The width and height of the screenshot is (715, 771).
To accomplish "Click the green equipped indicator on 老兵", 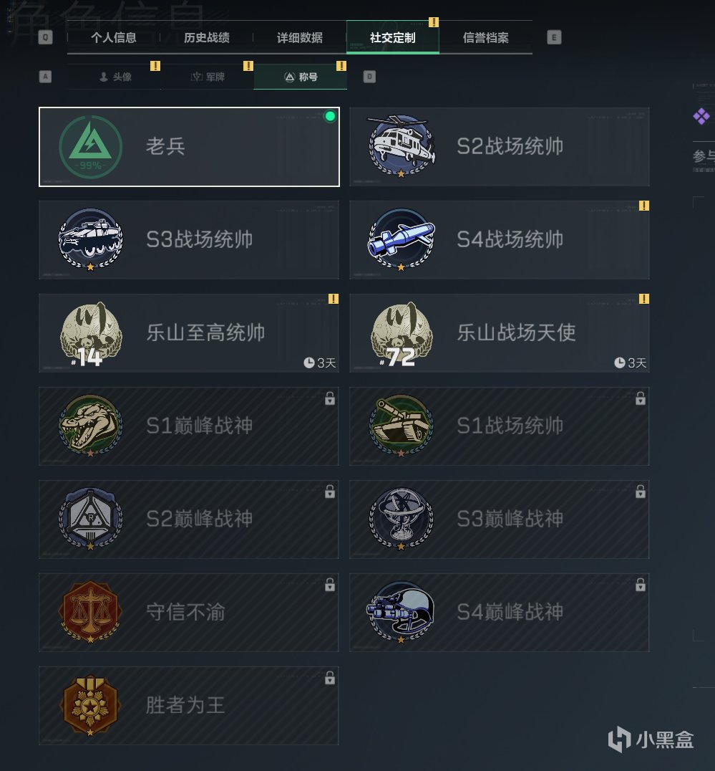I will pyautogui.click(x=330, y=116).
